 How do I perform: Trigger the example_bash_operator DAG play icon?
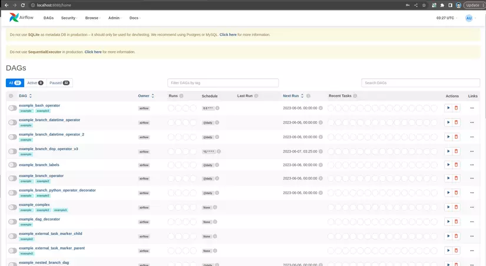pyautogui.click(x=448, y=108)
